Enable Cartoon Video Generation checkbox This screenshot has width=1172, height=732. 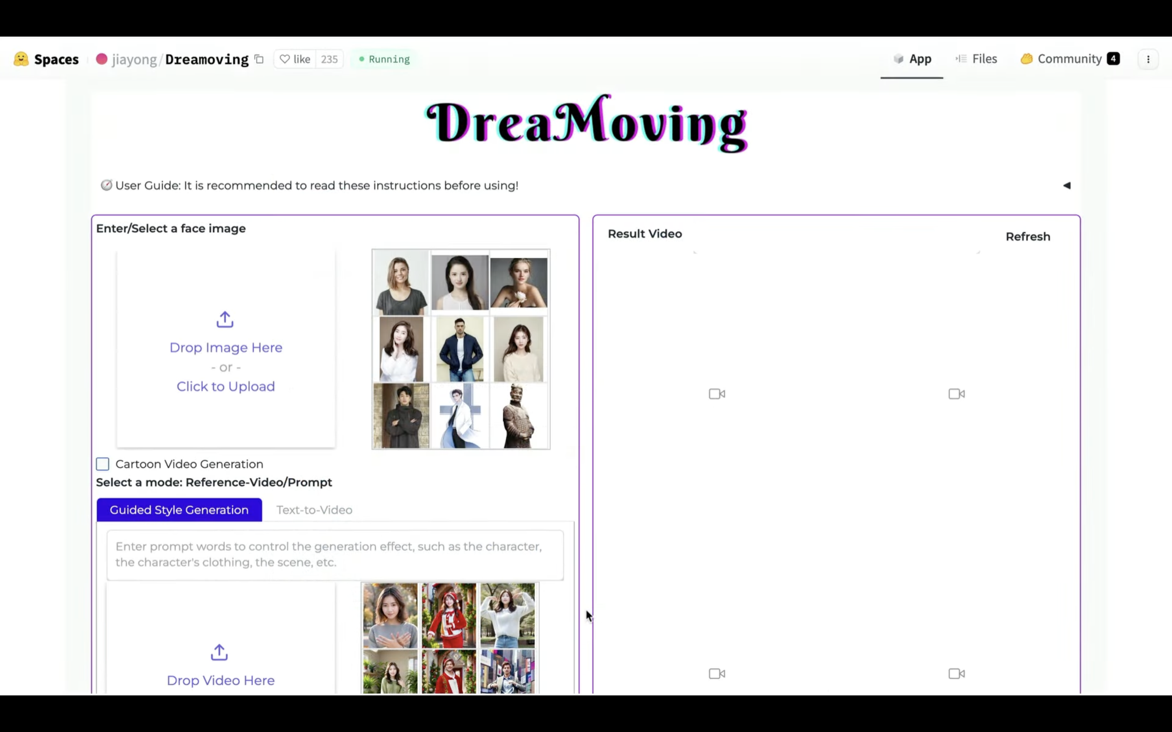(x=103, y=464)
